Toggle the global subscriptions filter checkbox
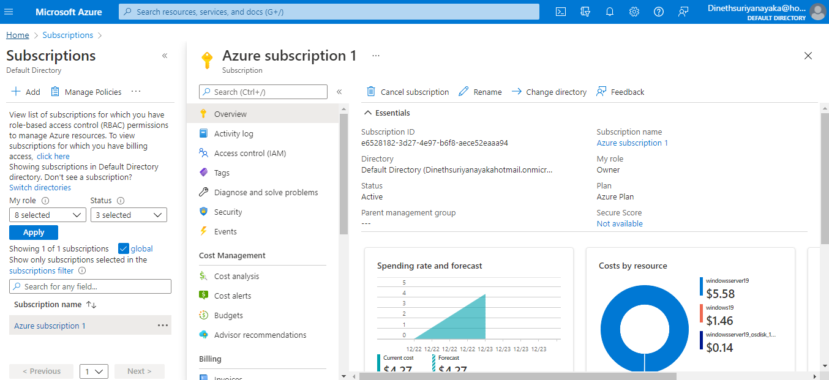The image size is (829, 380). [x=123, y=248]
